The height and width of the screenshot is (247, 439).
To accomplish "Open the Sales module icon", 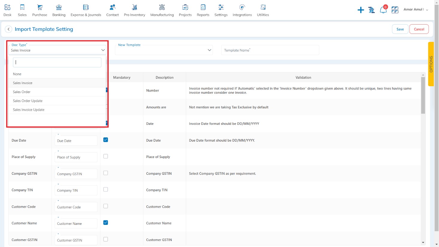I will coord(22,7).
